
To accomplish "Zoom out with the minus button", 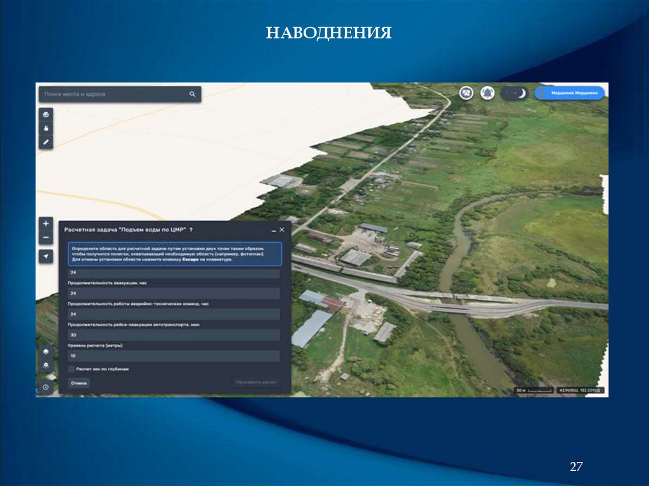I will coord(46,238).
